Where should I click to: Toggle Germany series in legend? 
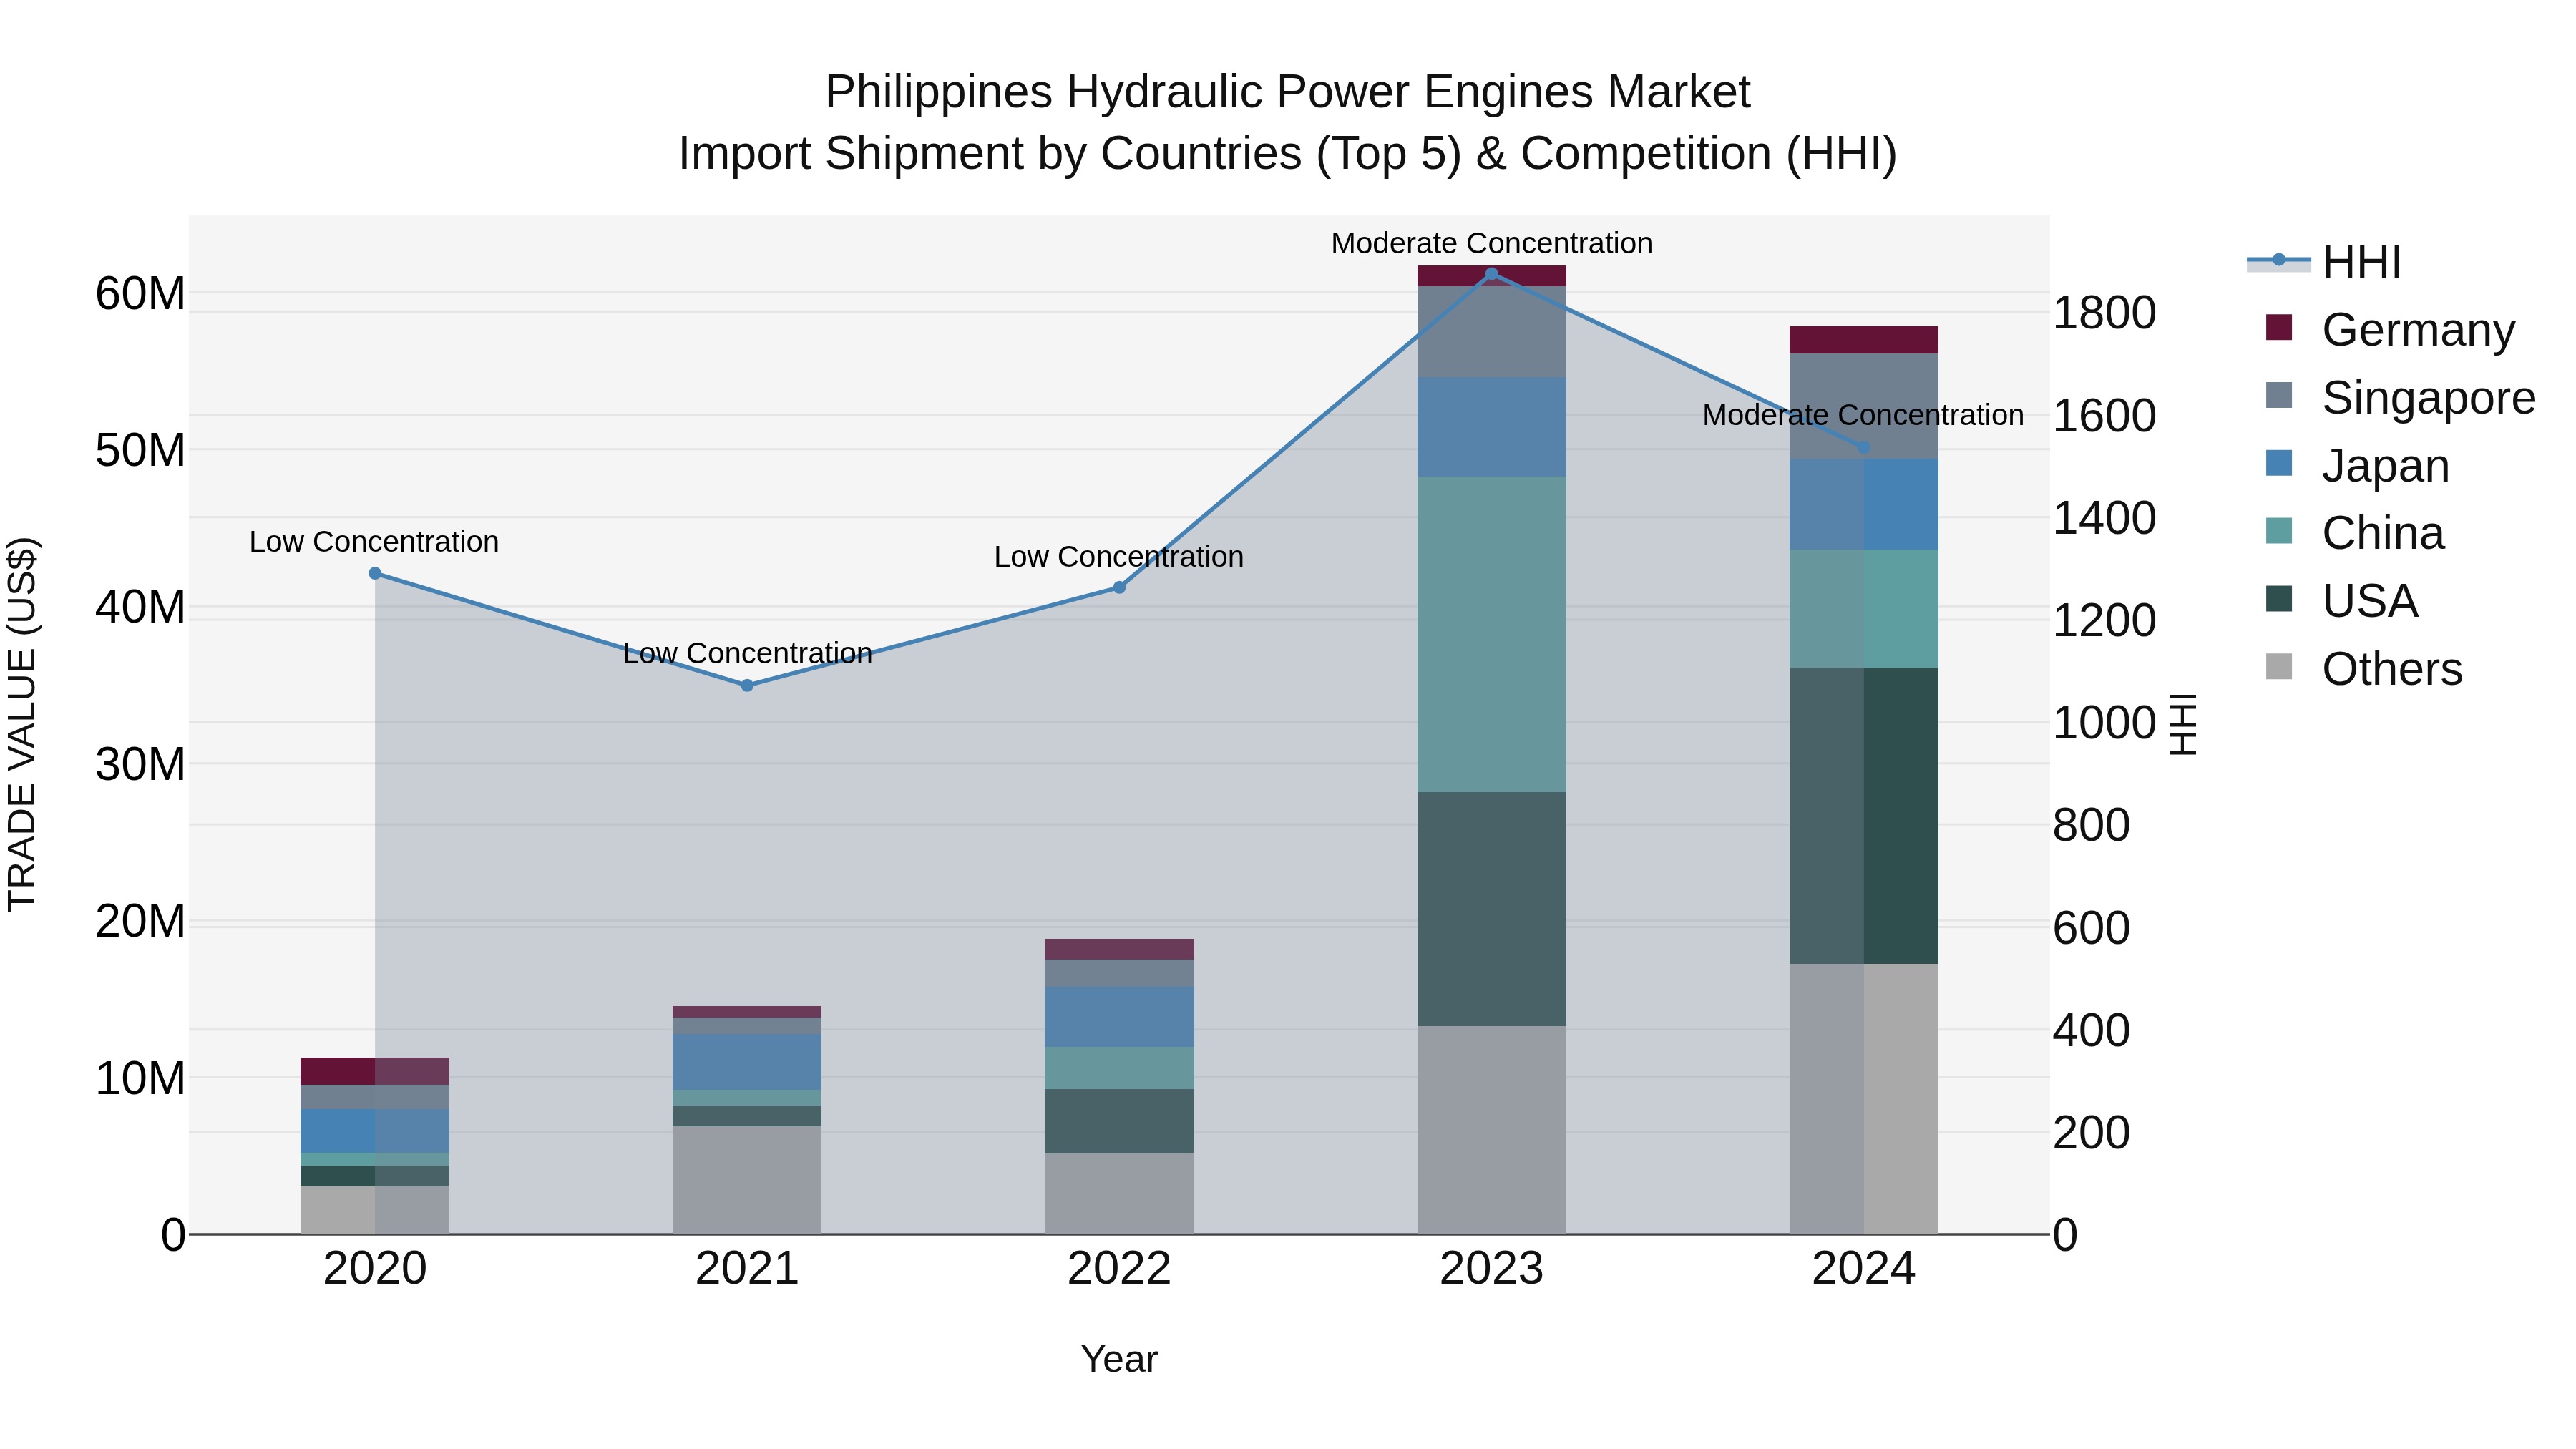click(x=2389, y=330)
